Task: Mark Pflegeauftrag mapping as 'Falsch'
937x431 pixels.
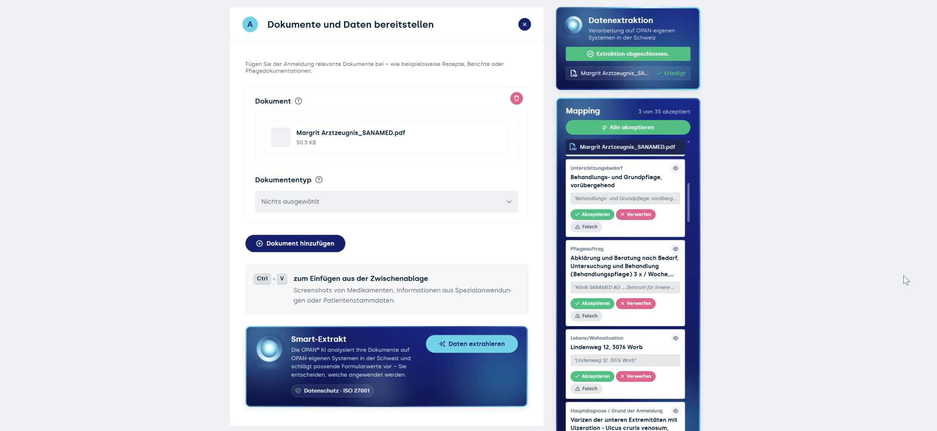Action: [x=586, y=316]
